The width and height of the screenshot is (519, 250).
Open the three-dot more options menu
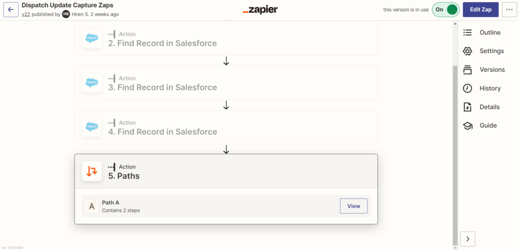(509, 10)
